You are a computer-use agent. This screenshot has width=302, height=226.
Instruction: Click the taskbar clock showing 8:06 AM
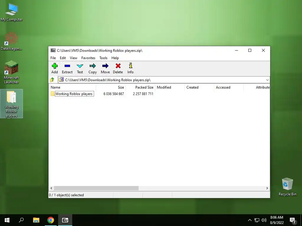(x=277, y=220)
